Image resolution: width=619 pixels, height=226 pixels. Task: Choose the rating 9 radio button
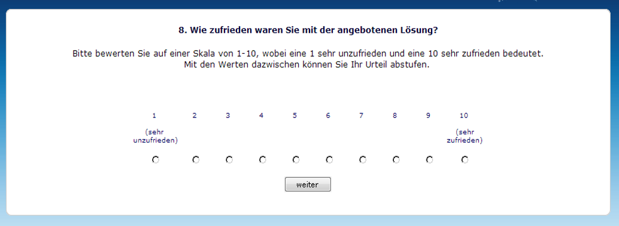coord(429,160)
